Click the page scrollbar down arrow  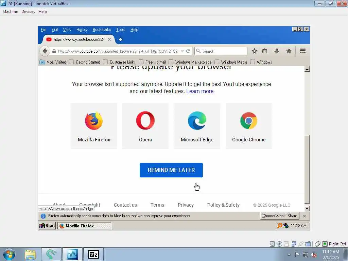pos(307,208)
